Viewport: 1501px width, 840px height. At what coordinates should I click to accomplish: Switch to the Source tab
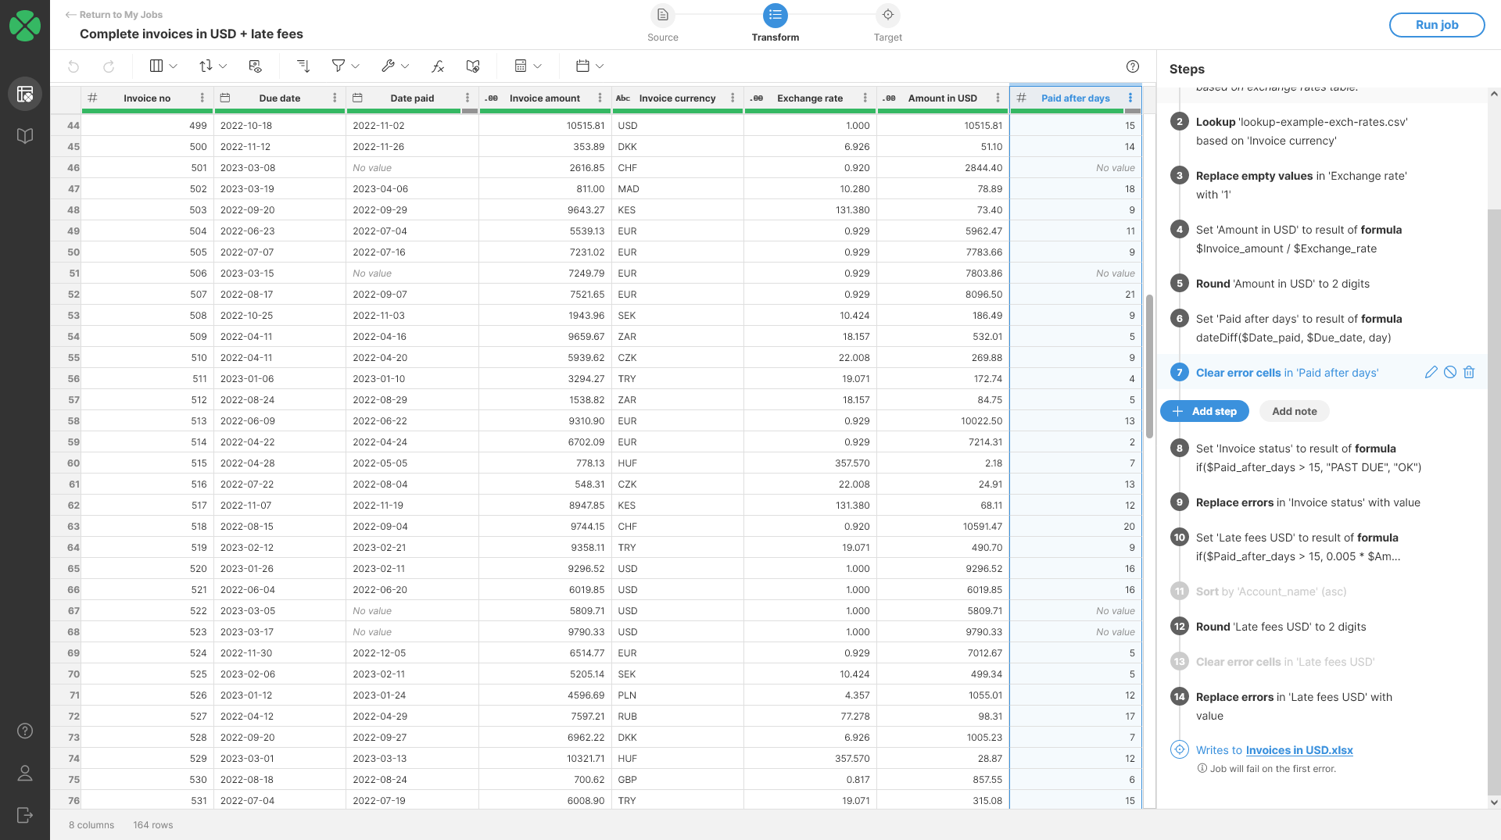click(x=663, y=23)
